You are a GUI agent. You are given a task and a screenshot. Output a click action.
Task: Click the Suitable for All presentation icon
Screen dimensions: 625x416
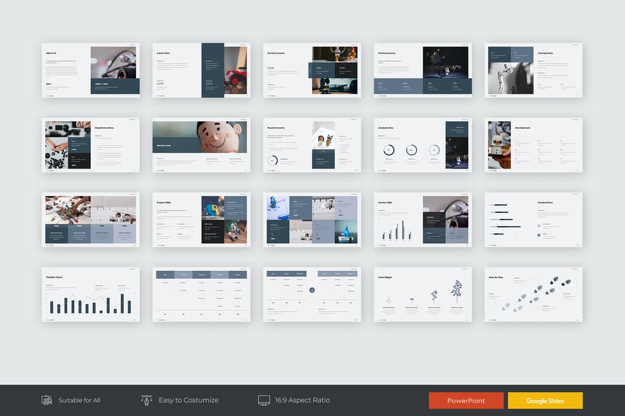(x=47, y=400)
